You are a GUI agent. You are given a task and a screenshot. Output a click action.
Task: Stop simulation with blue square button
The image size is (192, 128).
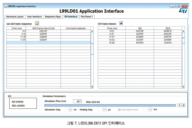pos(183,105)
